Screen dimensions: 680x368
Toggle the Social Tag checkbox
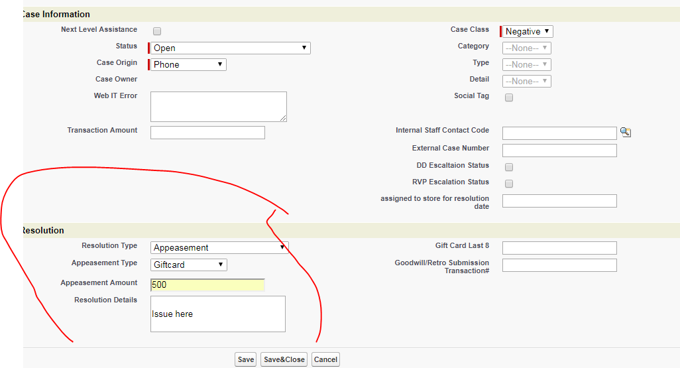pos(509,97)
